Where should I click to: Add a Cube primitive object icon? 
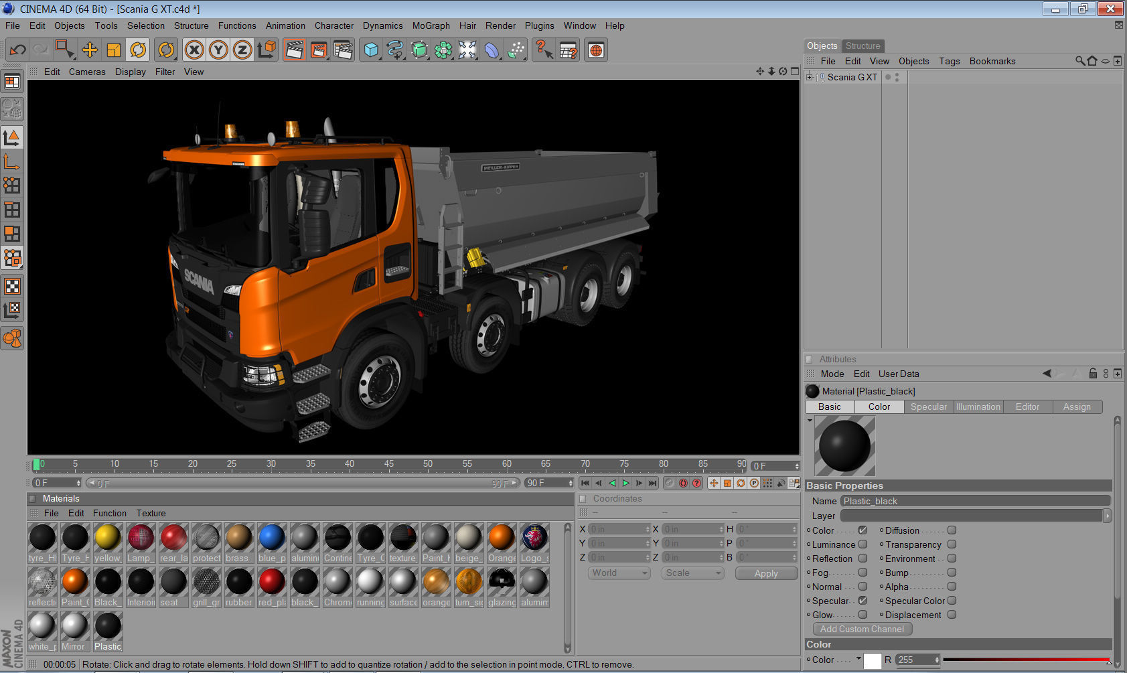click(371, 50)
